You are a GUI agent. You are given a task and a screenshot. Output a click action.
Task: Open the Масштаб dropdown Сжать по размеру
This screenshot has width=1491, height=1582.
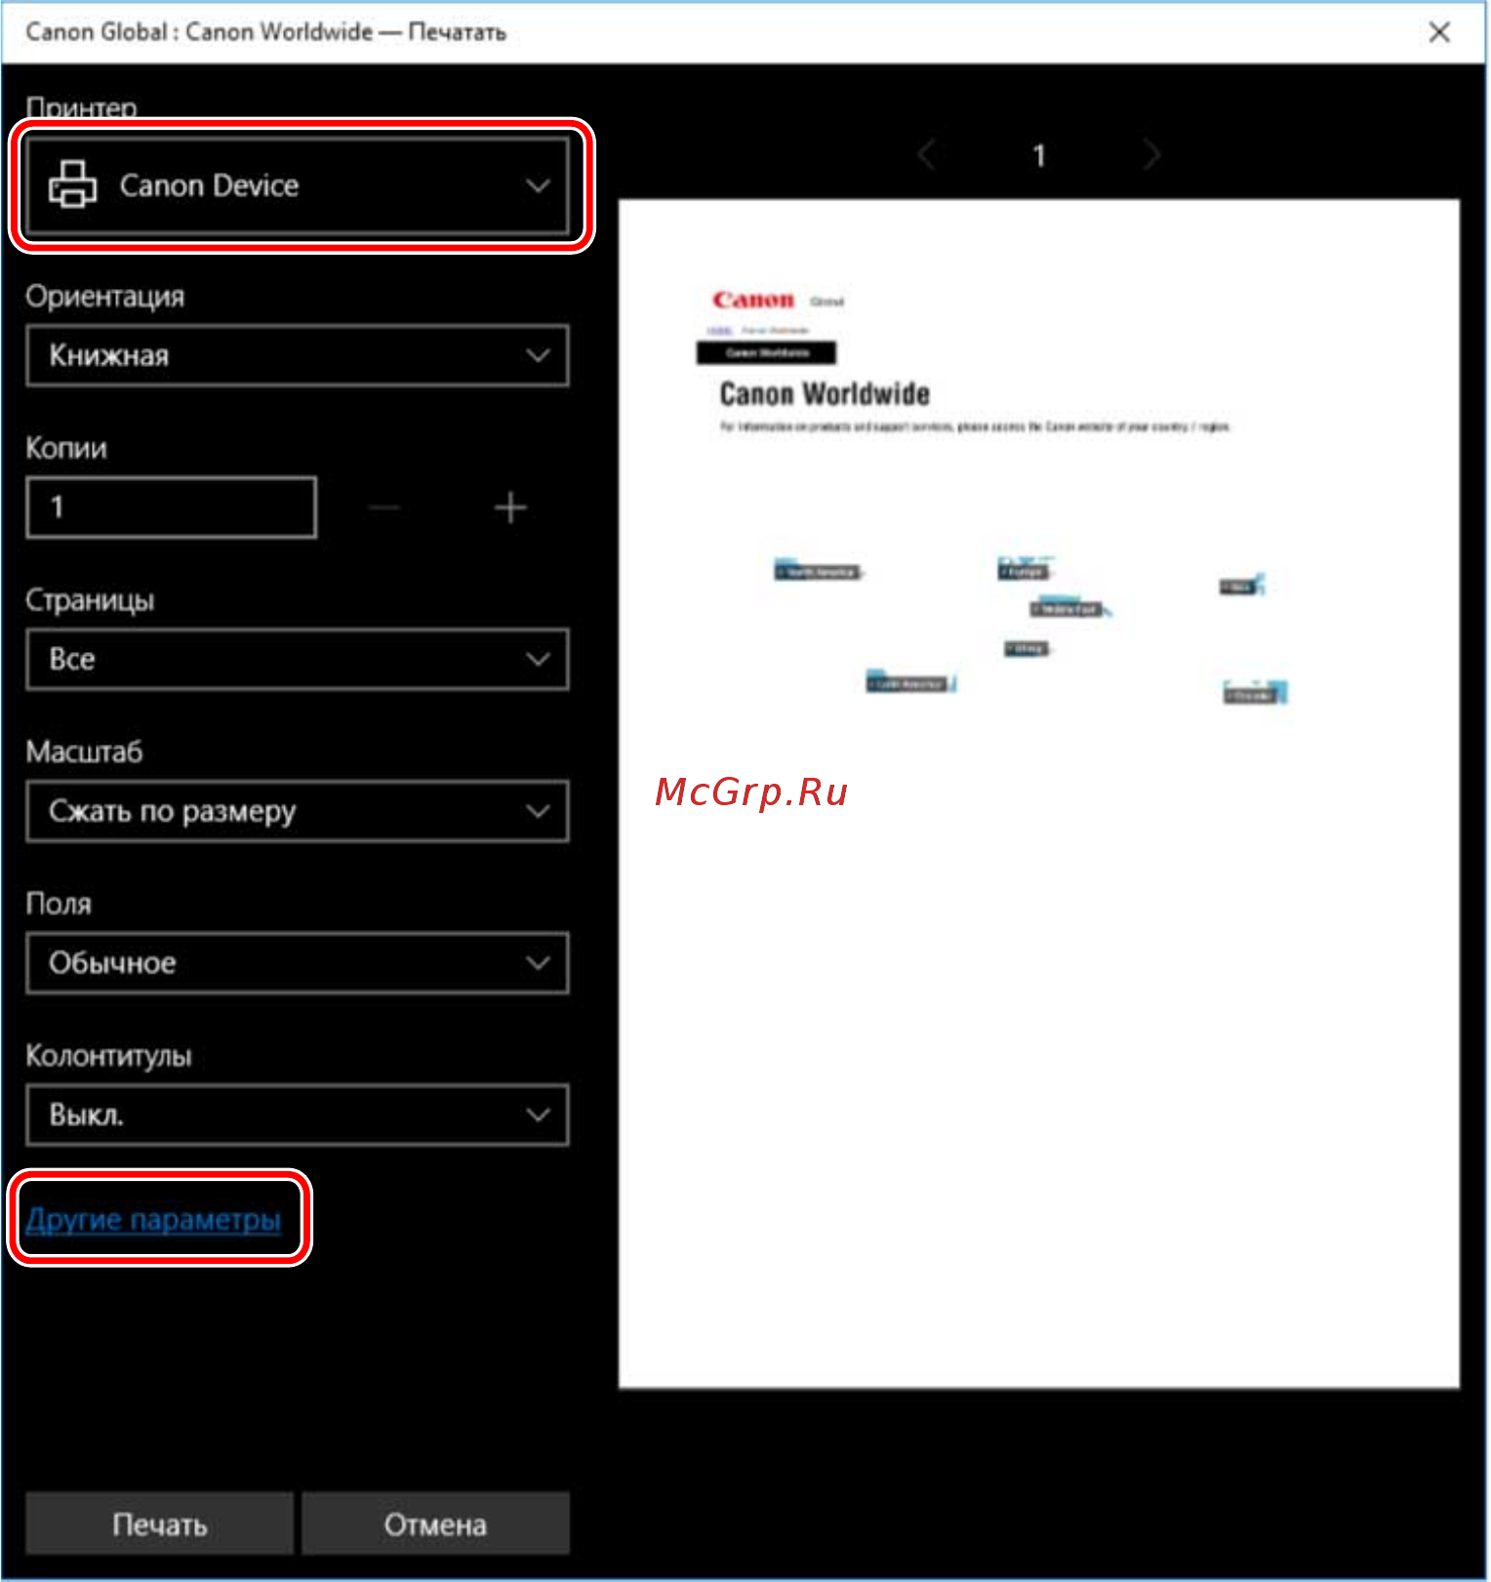click(x=298, y=811)
